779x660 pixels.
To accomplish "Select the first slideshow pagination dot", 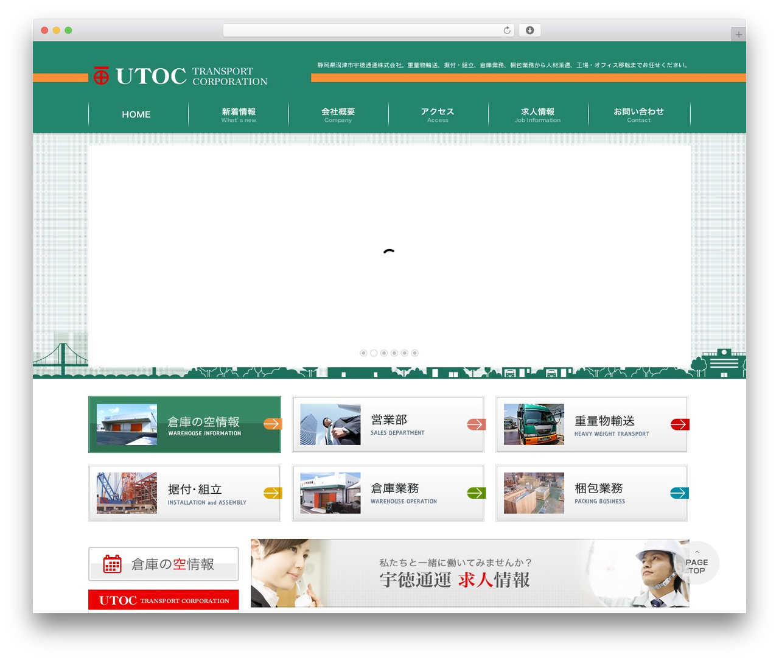I will click(x=363, y=353).
